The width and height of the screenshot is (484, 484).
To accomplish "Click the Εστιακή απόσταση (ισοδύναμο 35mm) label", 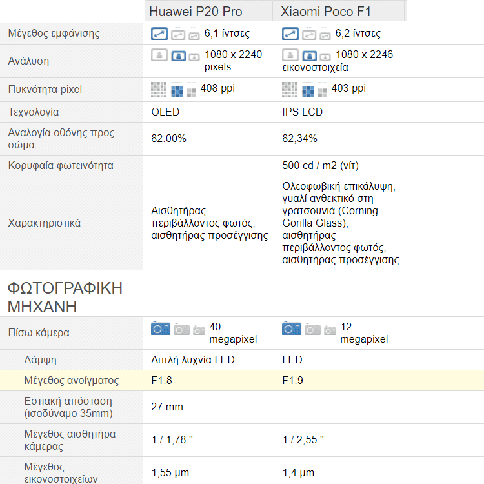I will pos(68,407).
